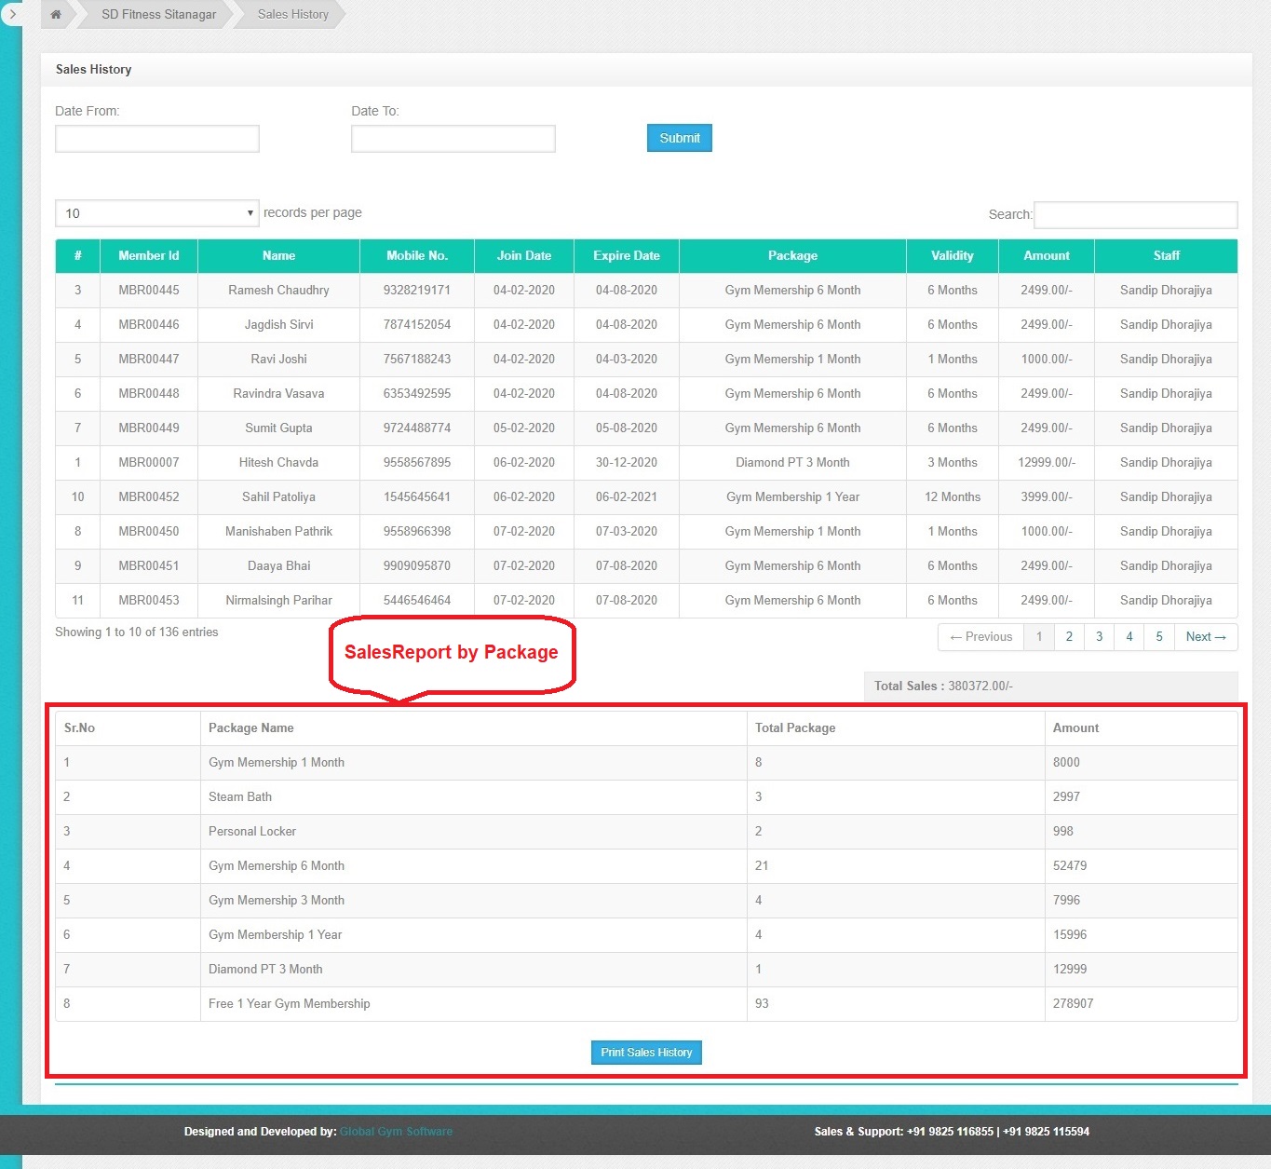Image resolution: width=1271 pixels, height=1169 pixels.
Task: Open the 'Sales History' breadcrumb item
Action: tap(291, 14)
